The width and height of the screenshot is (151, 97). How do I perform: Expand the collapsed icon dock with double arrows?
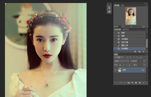(x=108, y=3)
